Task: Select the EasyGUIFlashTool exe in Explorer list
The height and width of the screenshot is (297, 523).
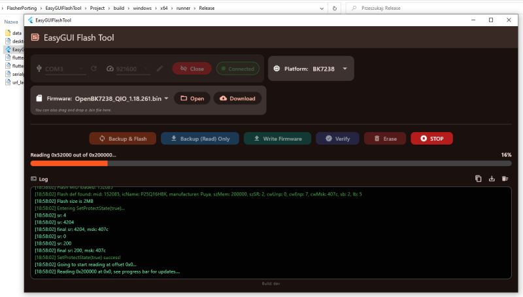Action: point(14,49)
